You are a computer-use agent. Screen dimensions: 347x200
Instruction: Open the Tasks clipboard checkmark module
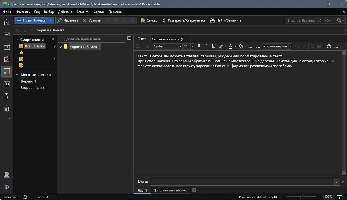pos(6,59)
